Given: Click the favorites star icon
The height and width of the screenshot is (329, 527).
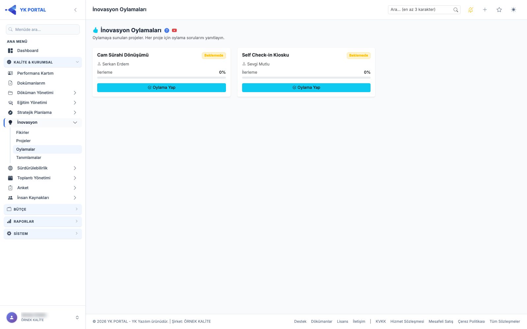Looking at the screenshot, I should [x=499, y=10].
